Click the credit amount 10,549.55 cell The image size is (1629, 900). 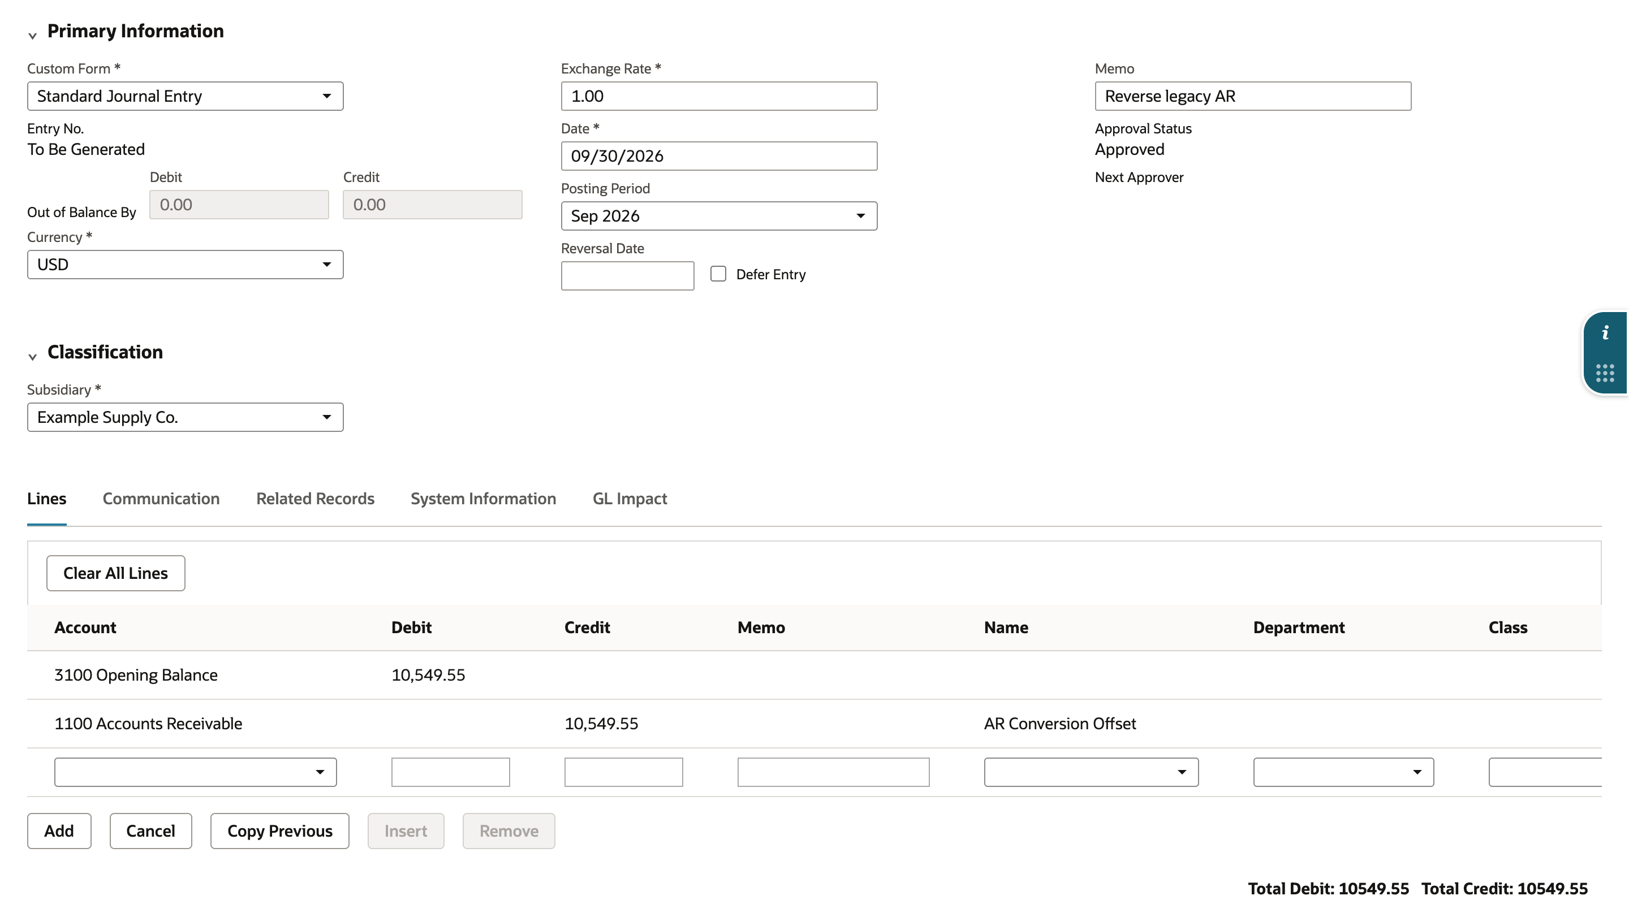click(601, 724)
